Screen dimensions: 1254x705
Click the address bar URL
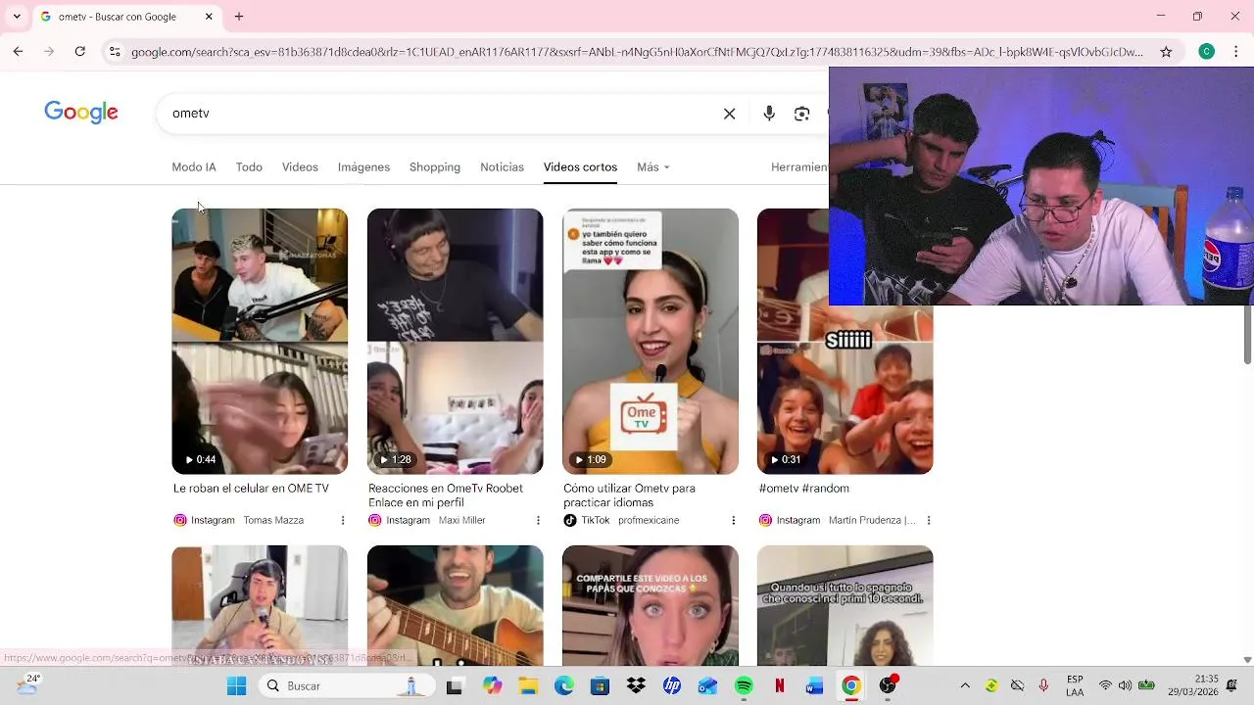click(x=637, y=52)
